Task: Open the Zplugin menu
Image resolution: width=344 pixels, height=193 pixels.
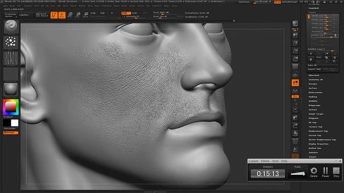Action: pyautogui.click(x=167, y=6)
